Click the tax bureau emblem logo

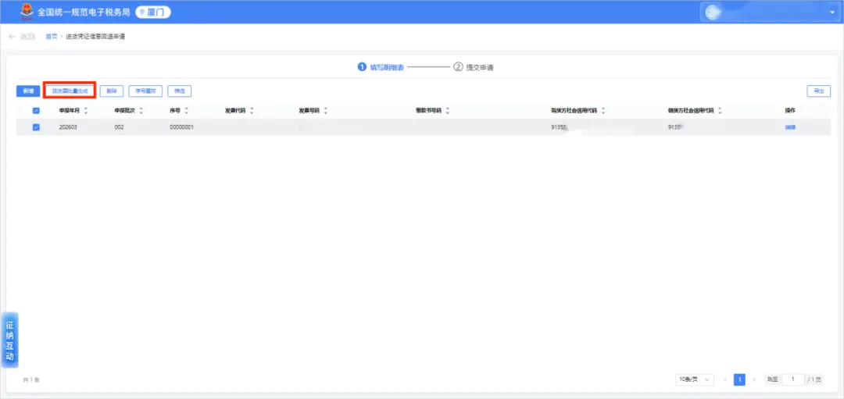click(x=27, y=12)
